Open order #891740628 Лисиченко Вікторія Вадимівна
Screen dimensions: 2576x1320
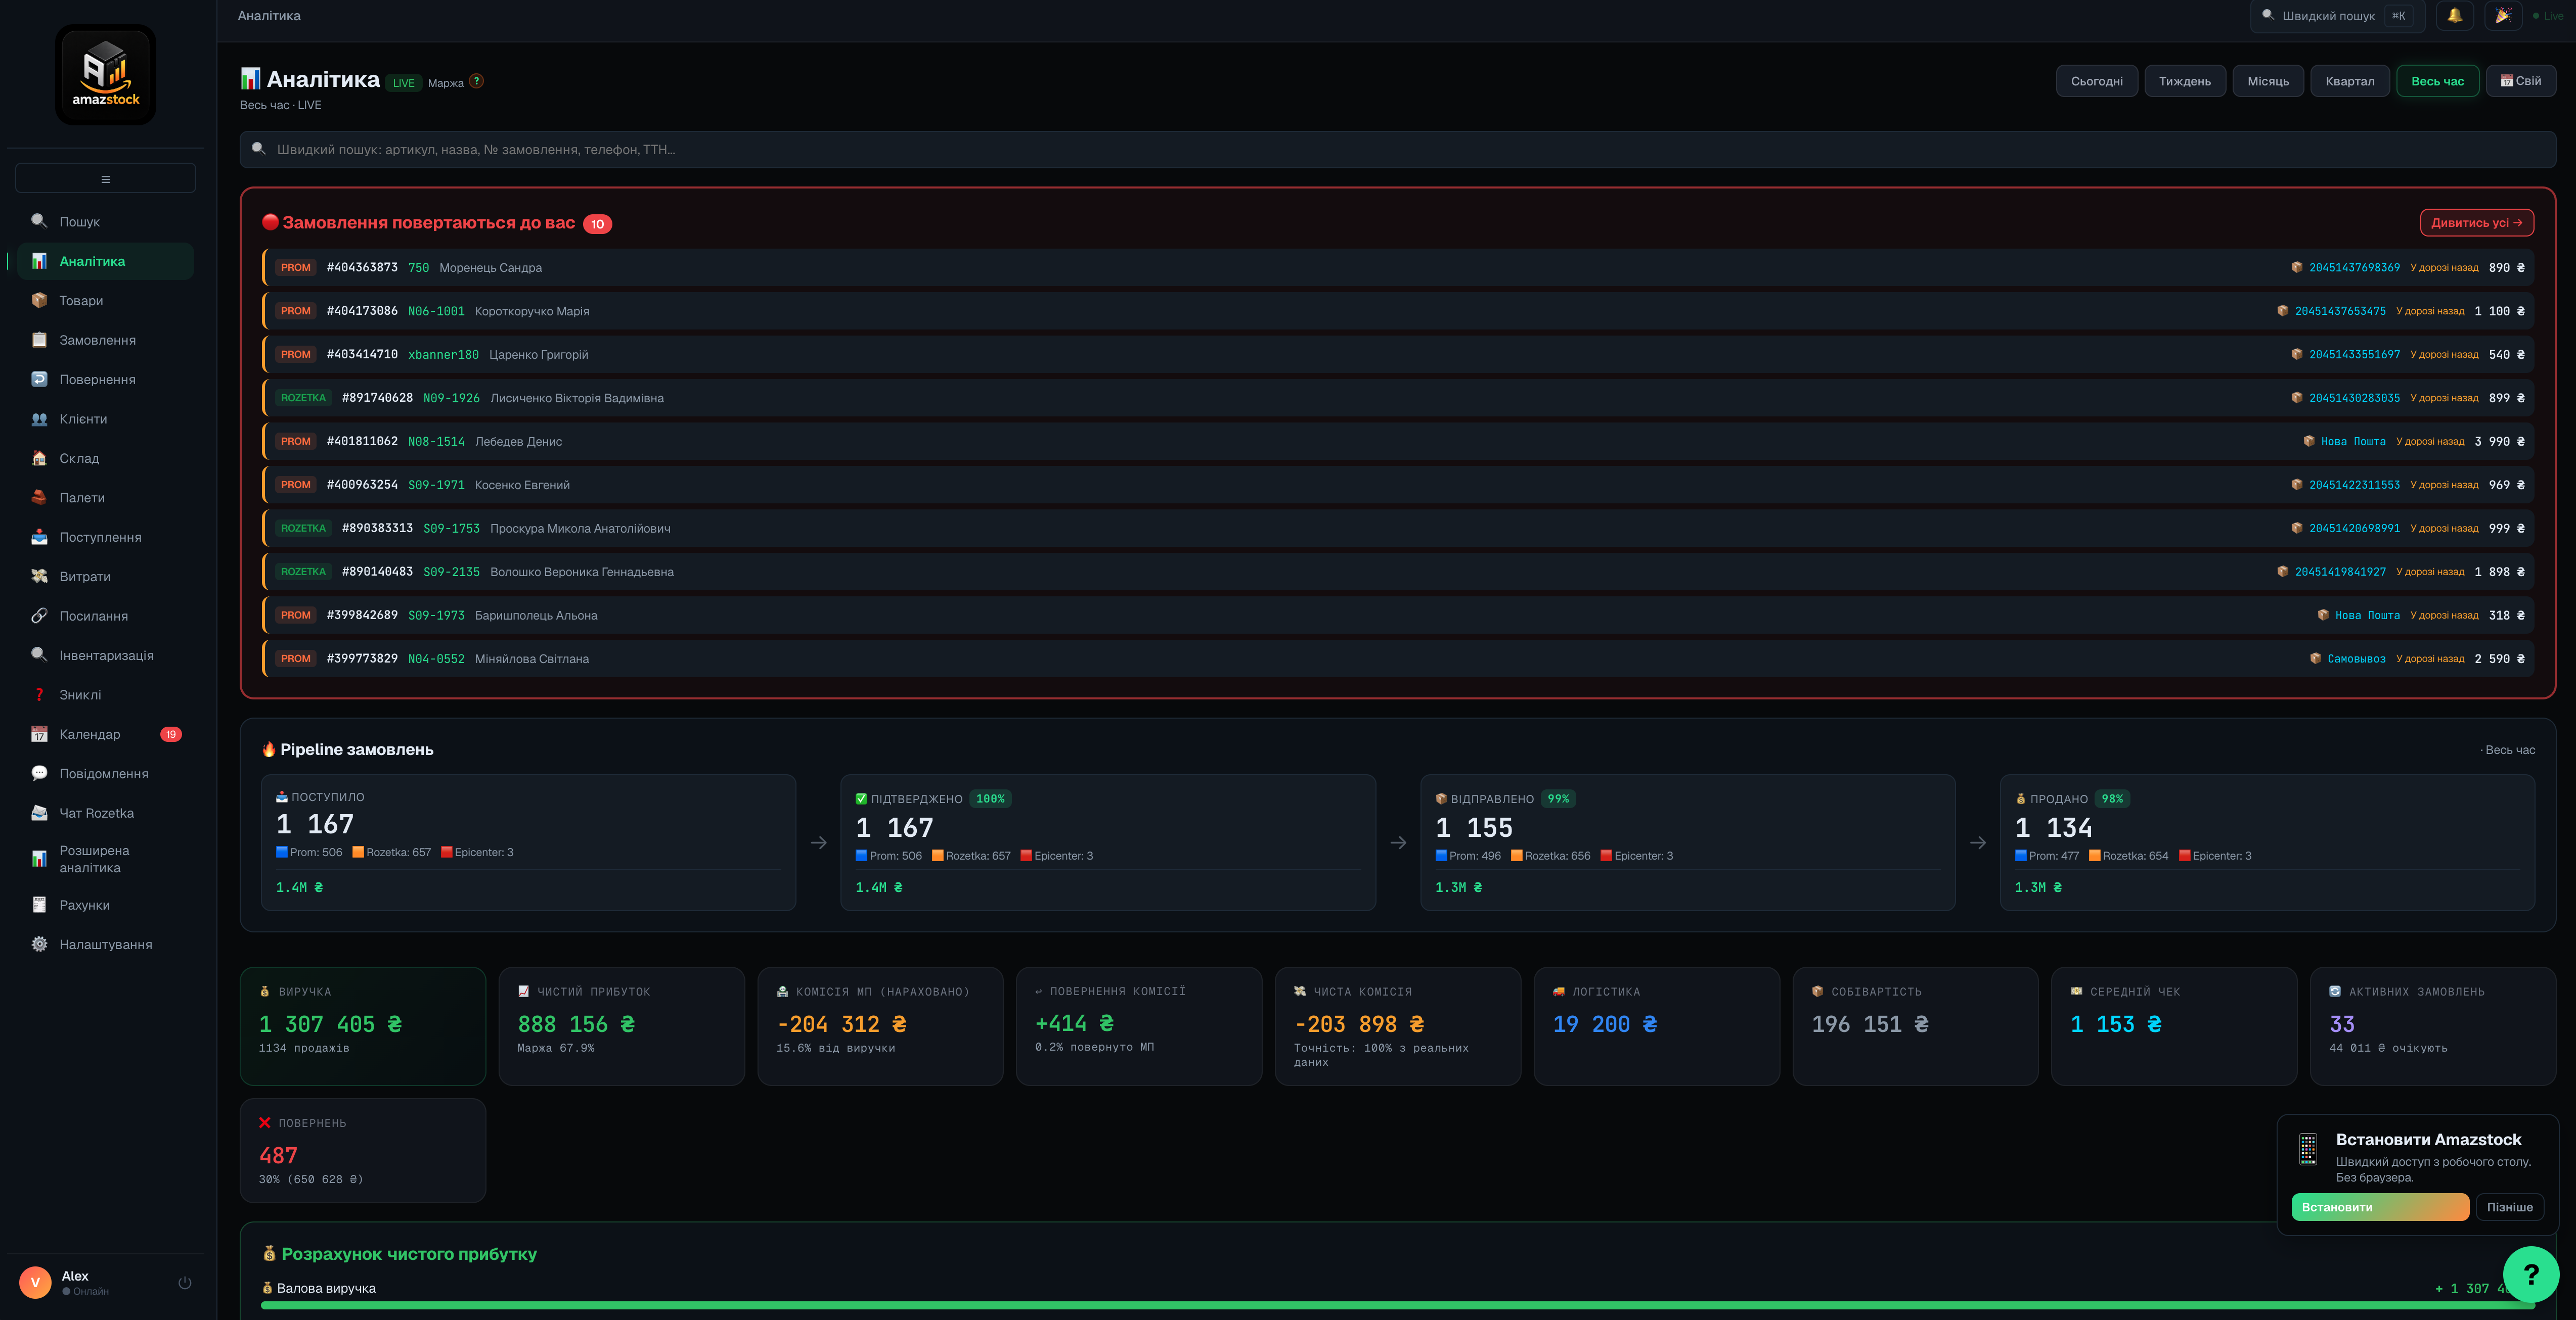click(x=1397, y=398)
